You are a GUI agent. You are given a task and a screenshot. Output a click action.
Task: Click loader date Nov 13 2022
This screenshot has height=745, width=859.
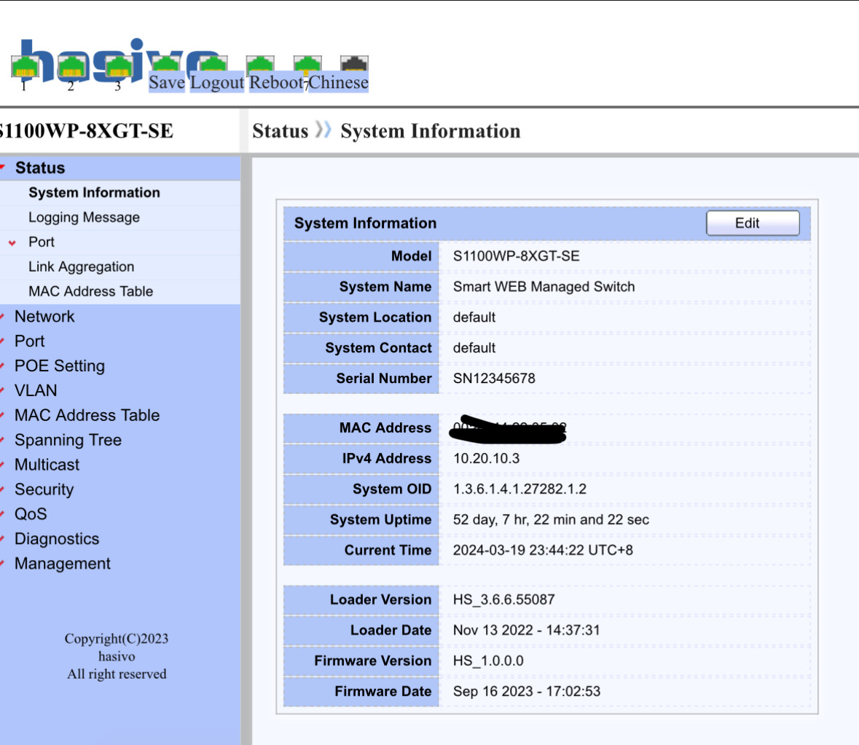coord(526,630)
